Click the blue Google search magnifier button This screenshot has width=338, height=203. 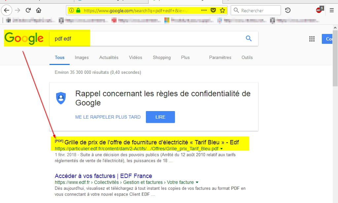pyautogui.click(x=249, y=38)
